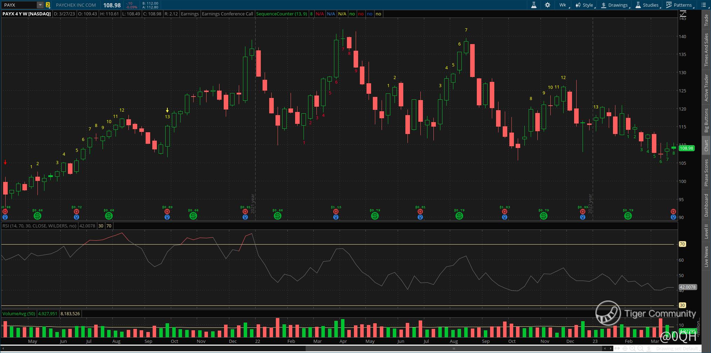The image size is (711, 353).
Task: Click the flask icon left of the gear
Action: pyautogui.click(x=534, y=5)
